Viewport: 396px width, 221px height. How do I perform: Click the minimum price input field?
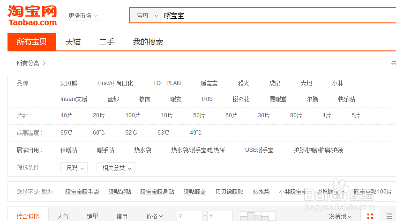pos(189,216)
